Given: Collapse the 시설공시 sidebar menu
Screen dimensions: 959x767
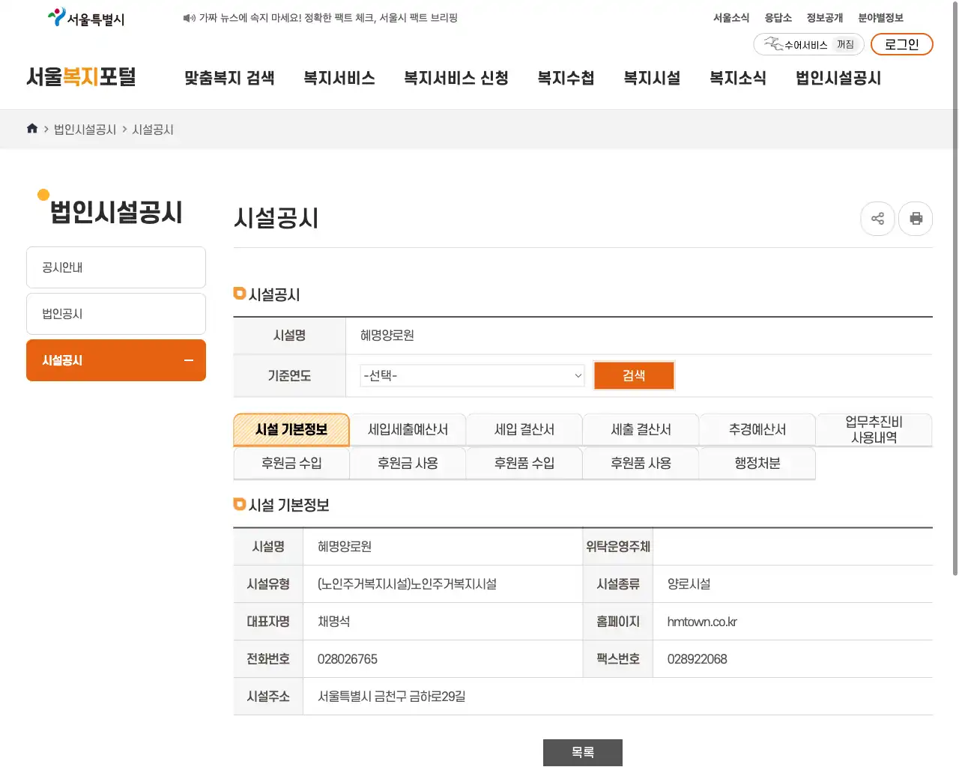Looking at the screenshot, I should click(x=189, y=360).
